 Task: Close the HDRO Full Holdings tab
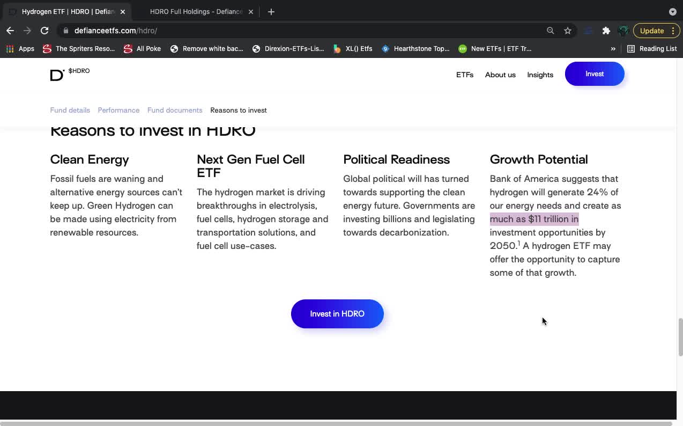(x=250, y=12)
